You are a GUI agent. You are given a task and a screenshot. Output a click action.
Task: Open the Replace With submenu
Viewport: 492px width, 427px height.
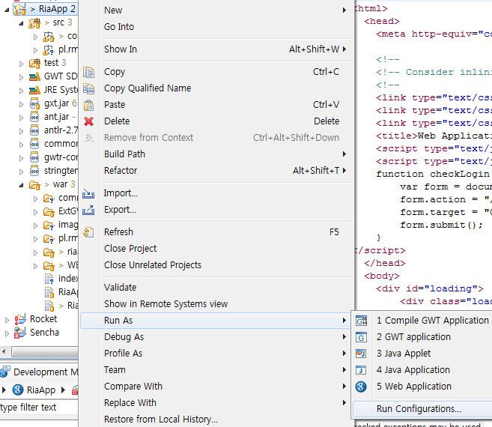pos(216,403)
